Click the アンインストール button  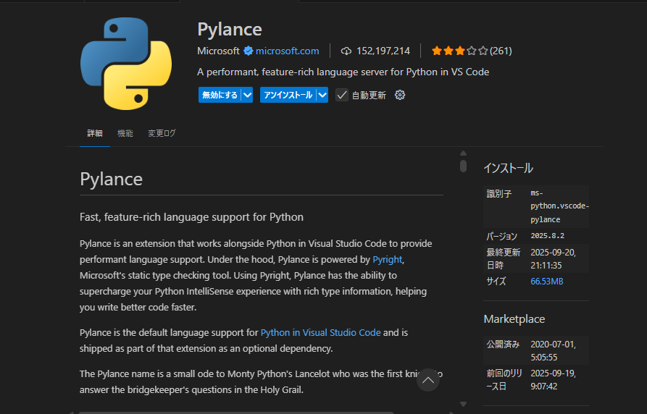pos(288,95)
